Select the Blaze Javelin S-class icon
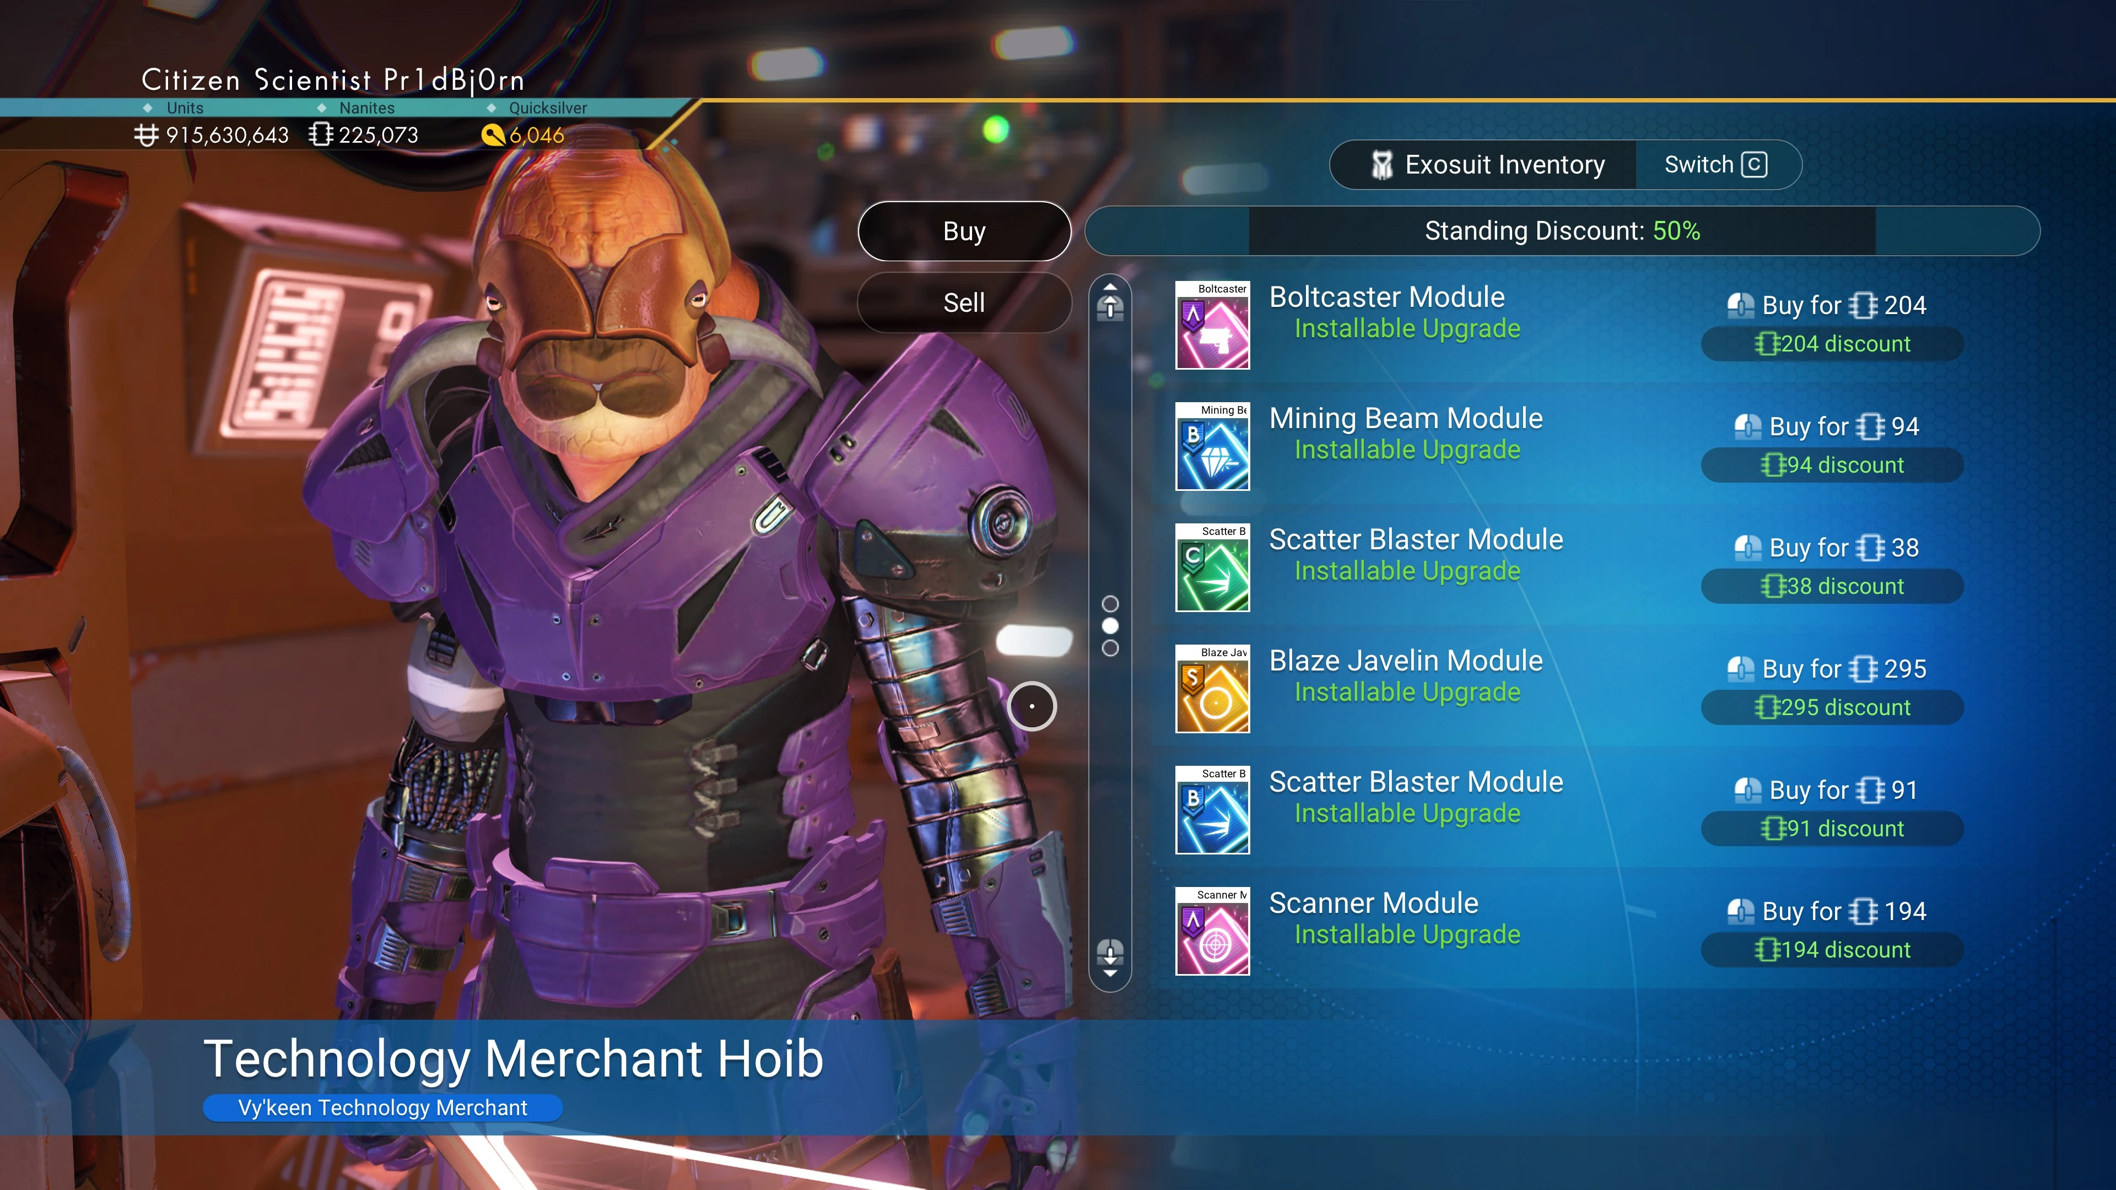Screen dimensions: 2116x1190 tap(1212, 688)
